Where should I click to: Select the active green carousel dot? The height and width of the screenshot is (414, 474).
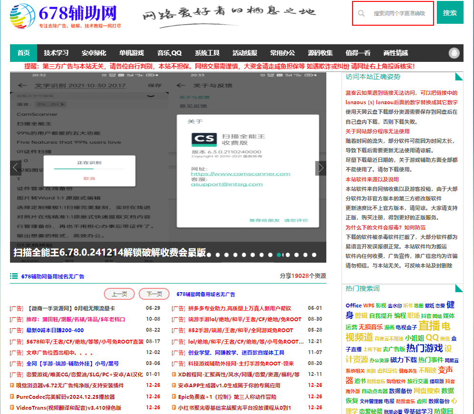[279, 255]
